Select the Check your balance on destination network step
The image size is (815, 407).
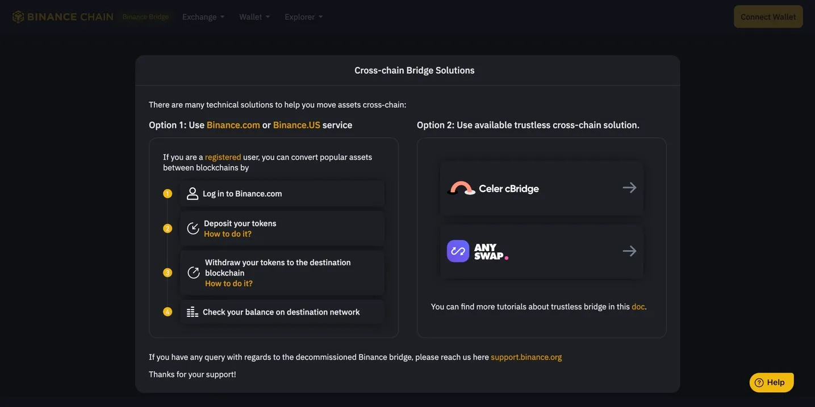[282, 312]
